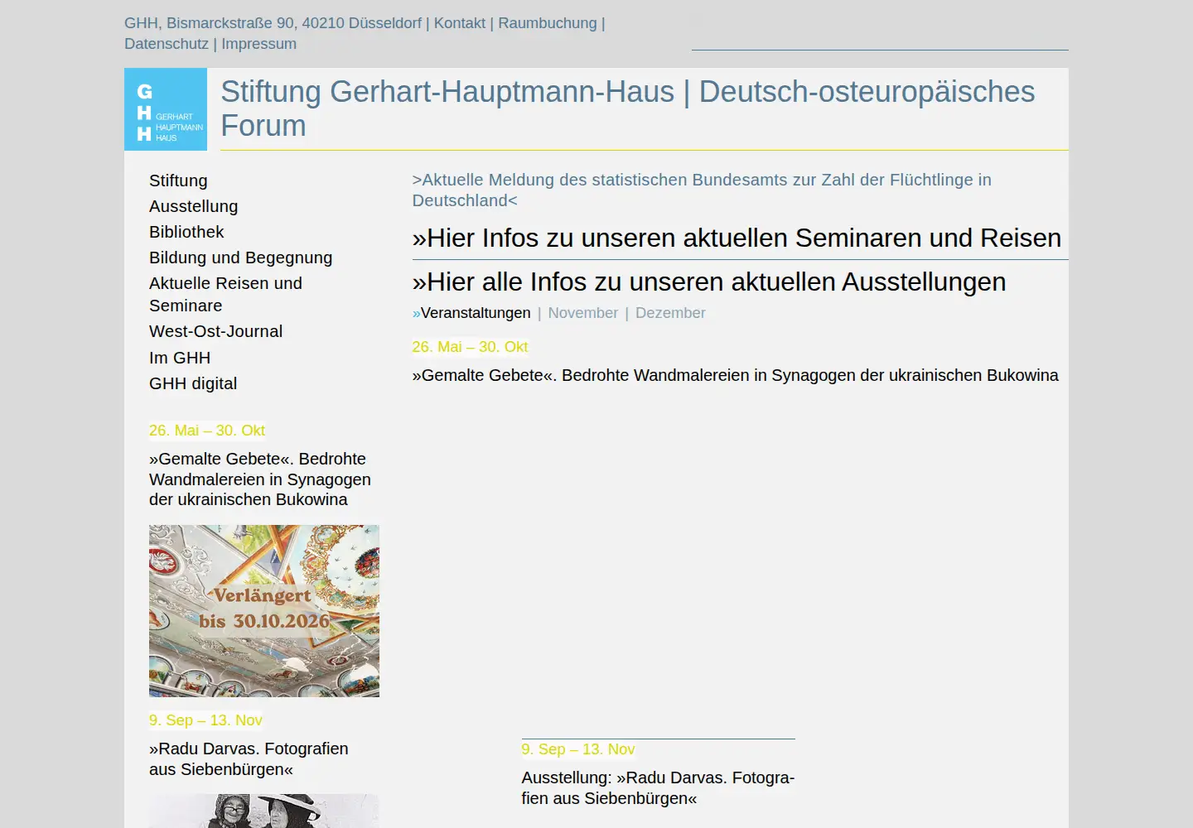Click main content date 9. Sep – 13. Nov

tap(578, 749)
